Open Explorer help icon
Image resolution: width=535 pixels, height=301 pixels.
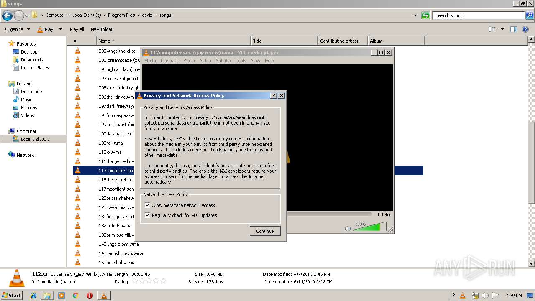[526, 29]
